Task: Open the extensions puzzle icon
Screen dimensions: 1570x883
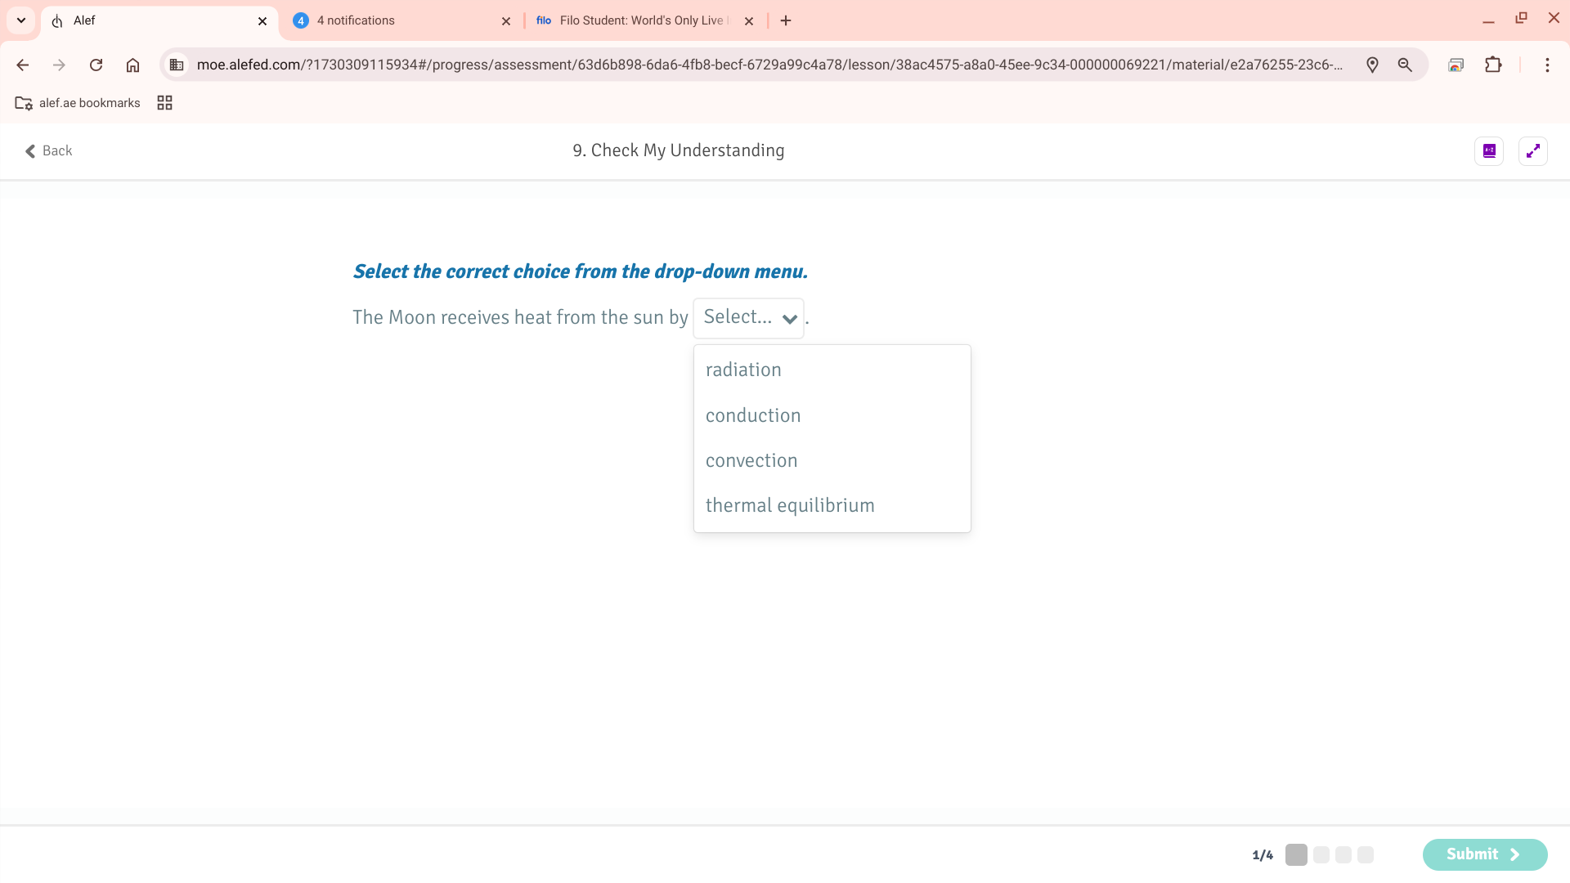Action: (1493, 65)
